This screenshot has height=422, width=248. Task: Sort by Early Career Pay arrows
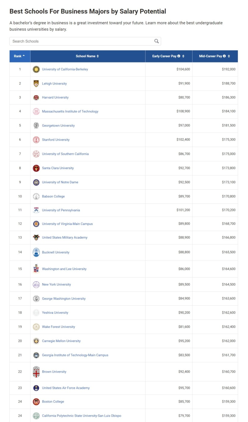pyautogui.click(x=183, y=56)
